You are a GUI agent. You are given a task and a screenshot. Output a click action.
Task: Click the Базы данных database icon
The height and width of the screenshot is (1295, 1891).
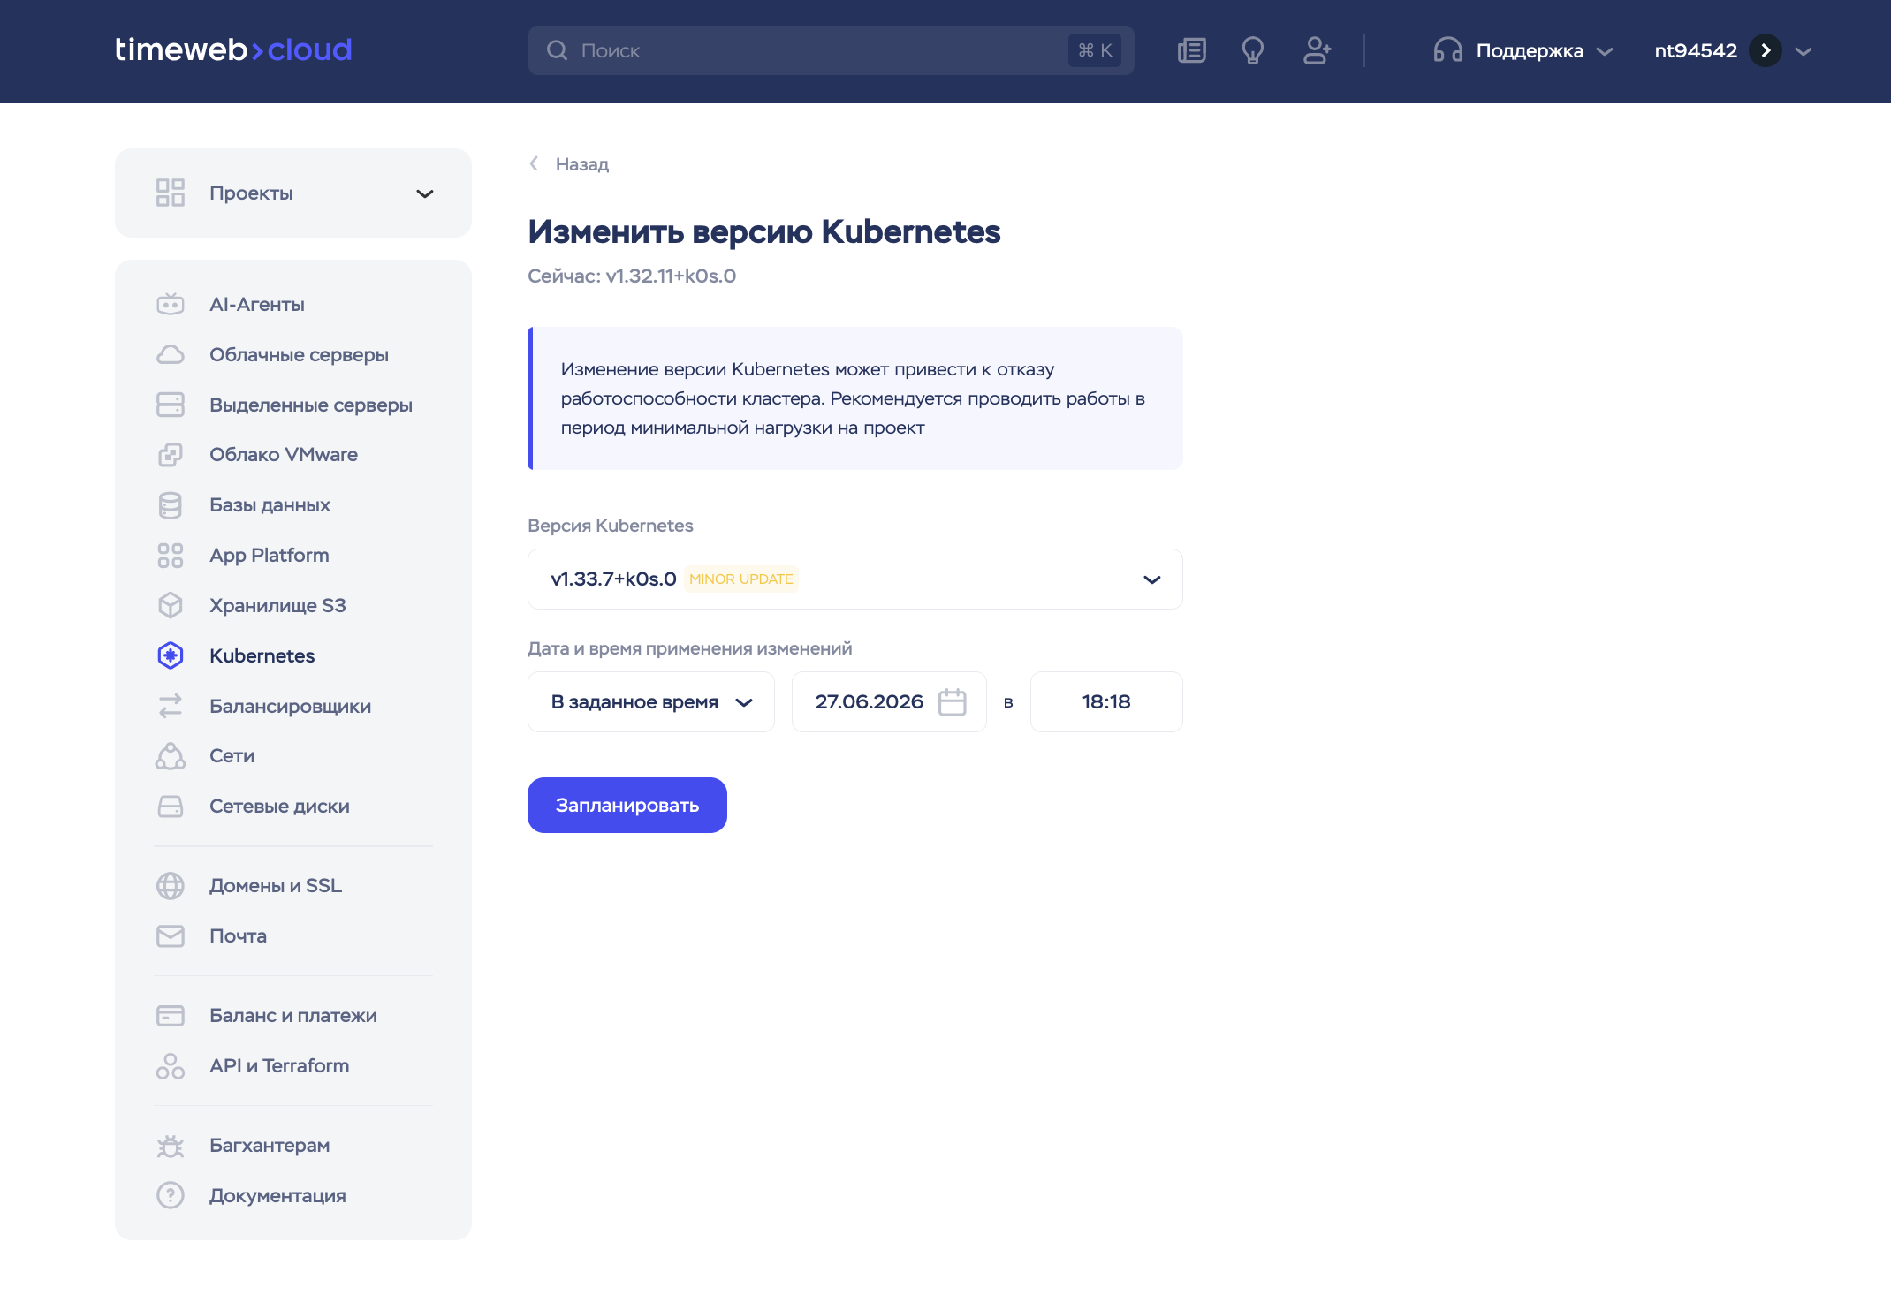[x=171, y=505]
